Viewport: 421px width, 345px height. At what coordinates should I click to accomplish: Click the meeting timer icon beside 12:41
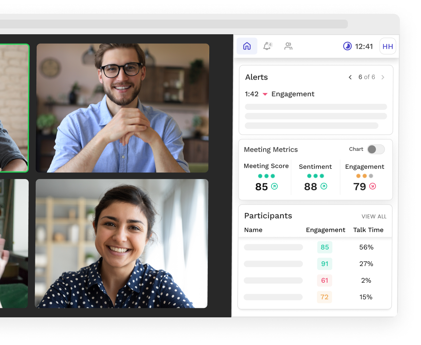[x=347, y=46]
